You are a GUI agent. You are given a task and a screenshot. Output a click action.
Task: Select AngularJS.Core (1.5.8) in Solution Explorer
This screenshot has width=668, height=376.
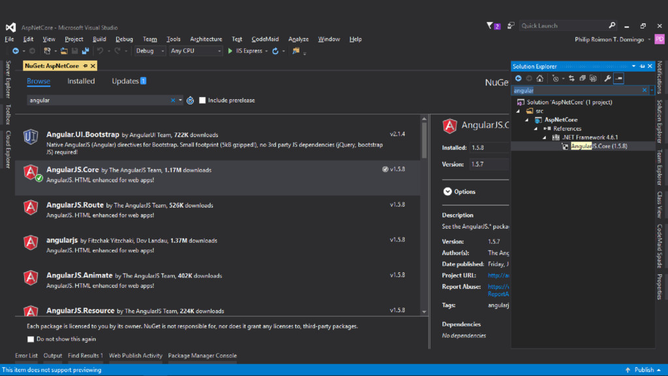point(599,146)
